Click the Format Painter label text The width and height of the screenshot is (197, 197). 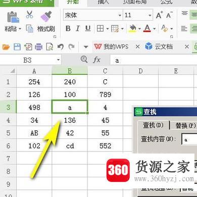coord(46,29)
